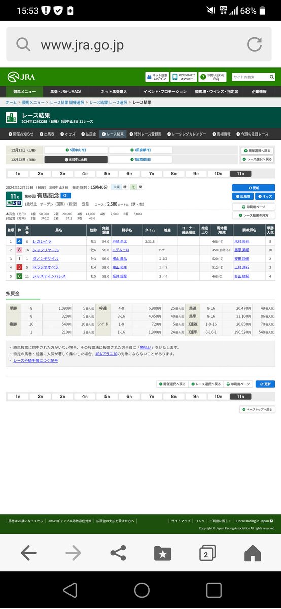Open 馬券・JRA-UMACA menu
The width and height of the screenshot is (281, 609).
[66, 92]
